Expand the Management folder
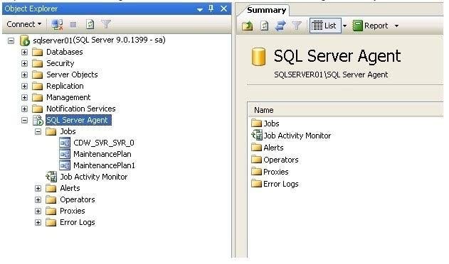This screenshot has width=449, height=264. pyautogui.click(x=25, y=98)
